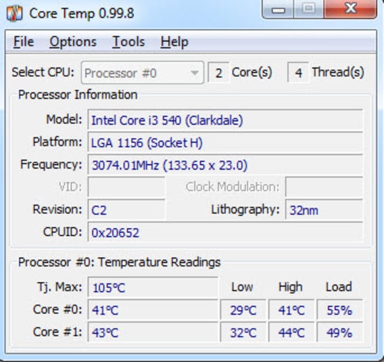
Task: Select the Model value Intel Core i3 540 (Clarkdale)
Action: [225, 120]
